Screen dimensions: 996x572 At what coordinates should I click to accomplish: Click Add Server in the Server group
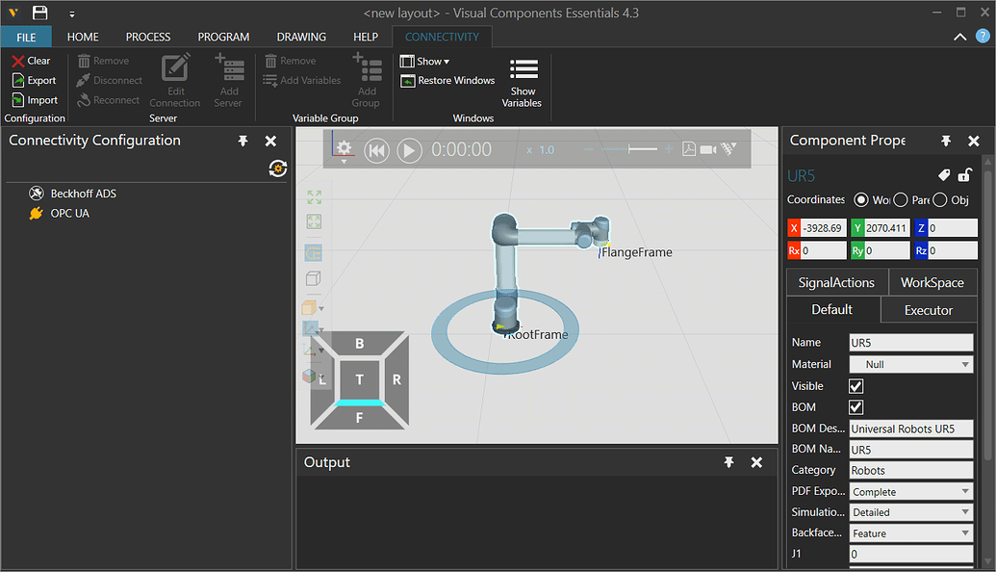(x=229, y=82)
